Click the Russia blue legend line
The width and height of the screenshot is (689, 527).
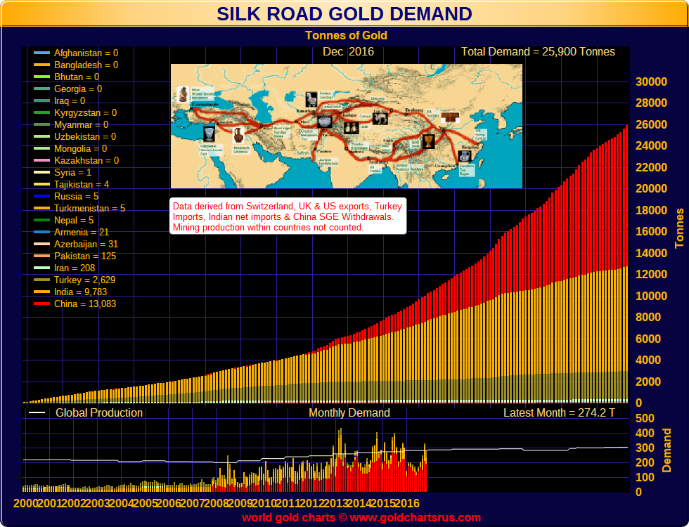pos(41,196)
